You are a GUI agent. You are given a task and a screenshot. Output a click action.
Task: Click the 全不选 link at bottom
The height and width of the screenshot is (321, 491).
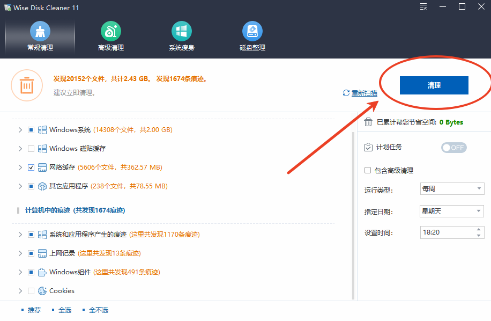click(x=98, y=310)
